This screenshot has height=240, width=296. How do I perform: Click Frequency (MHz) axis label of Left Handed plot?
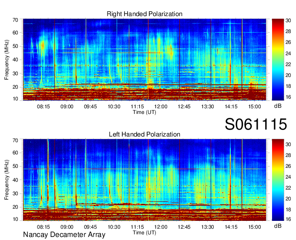coord(7,180)
